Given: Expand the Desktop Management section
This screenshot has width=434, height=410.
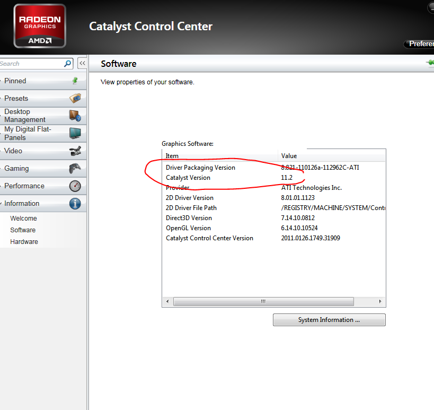Looking at the screenshot, I should 43,116.
